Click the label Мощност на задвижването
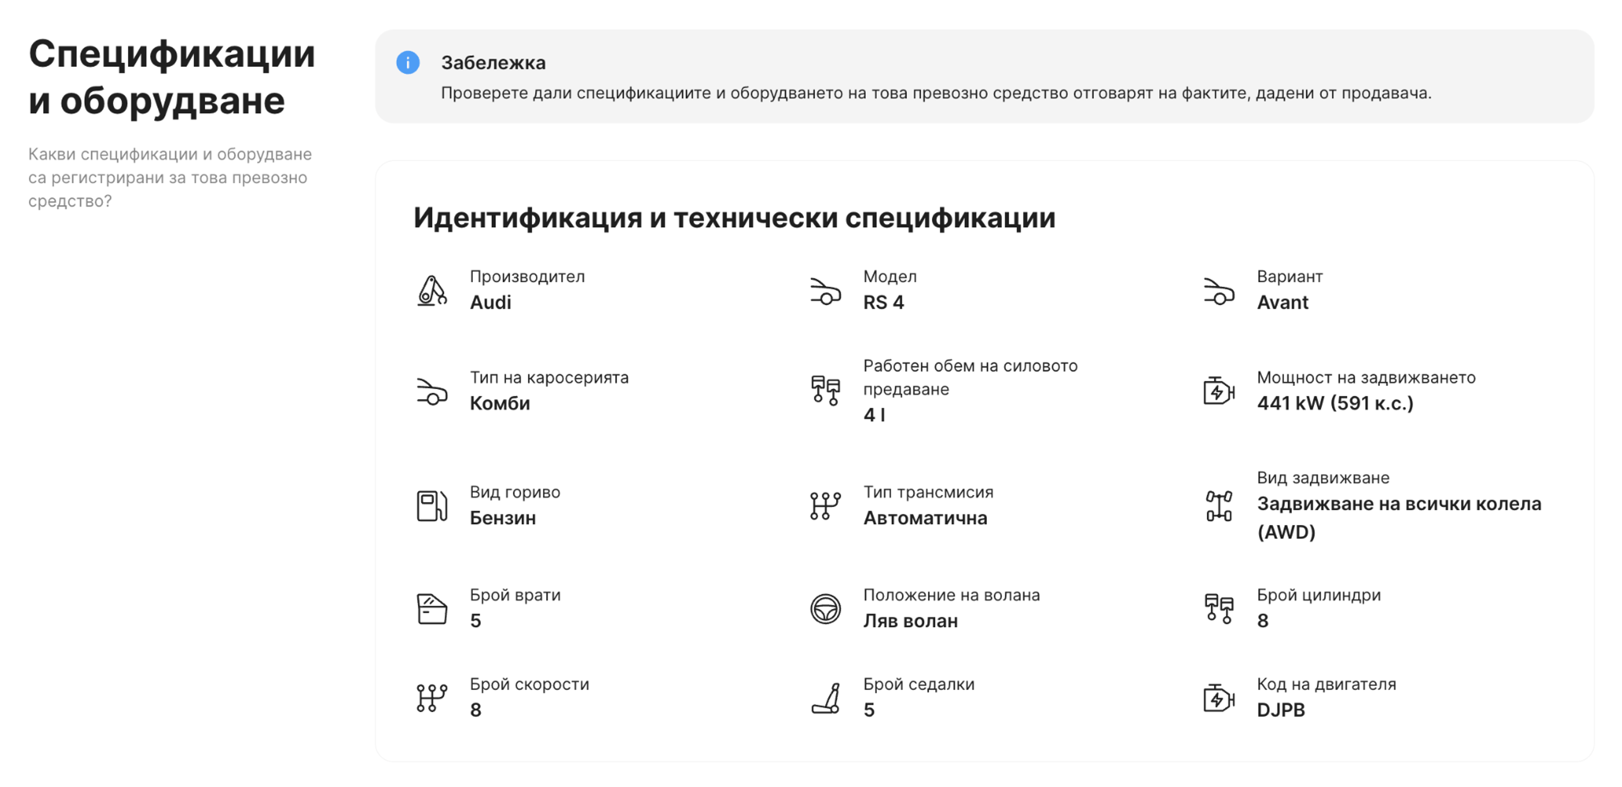The width and height of the screenshot is (1622, 787). [x=1366, y=377]
